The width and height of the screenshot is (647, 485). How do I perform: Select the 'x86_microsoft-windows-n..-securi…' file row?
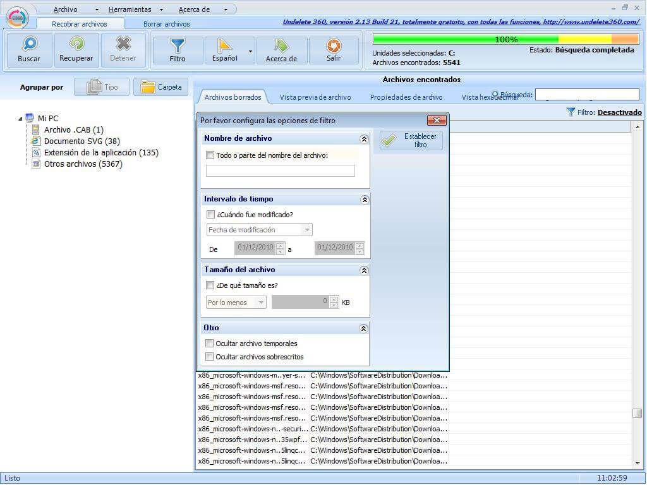coord(323,429)
